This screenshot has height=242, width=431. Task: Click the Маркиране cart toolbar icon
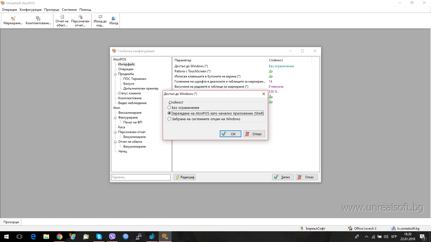click(x=13, y=19)
